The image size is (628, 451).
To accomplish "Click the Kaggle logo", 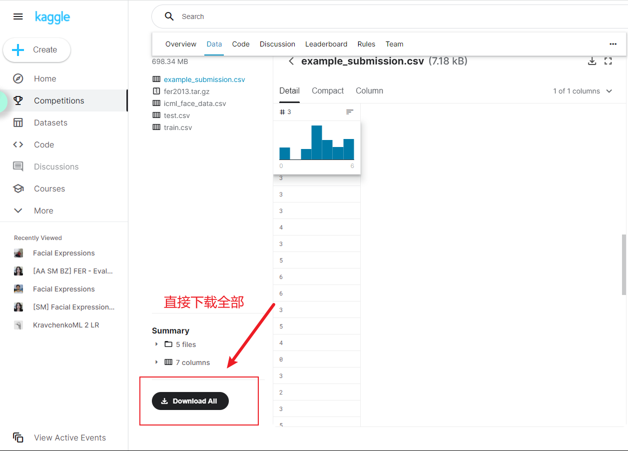I will [x=52, y=17].
